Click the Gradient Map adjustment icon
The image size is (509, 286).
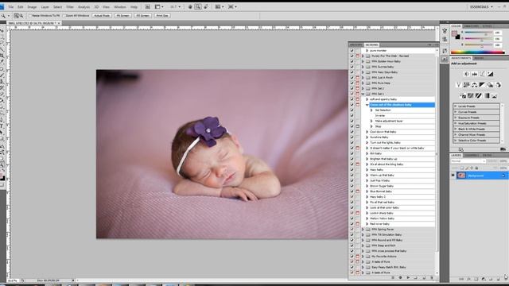tap(486, 95)
